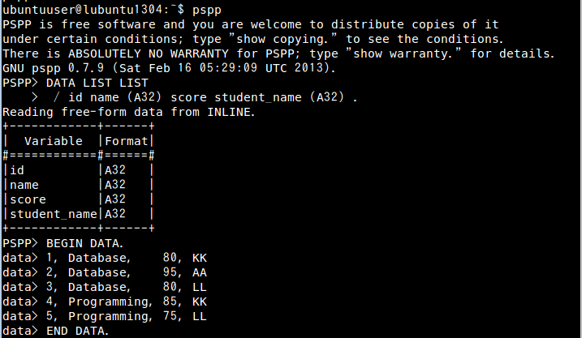Click the BEGIN DATA. command

coord(84,243)
